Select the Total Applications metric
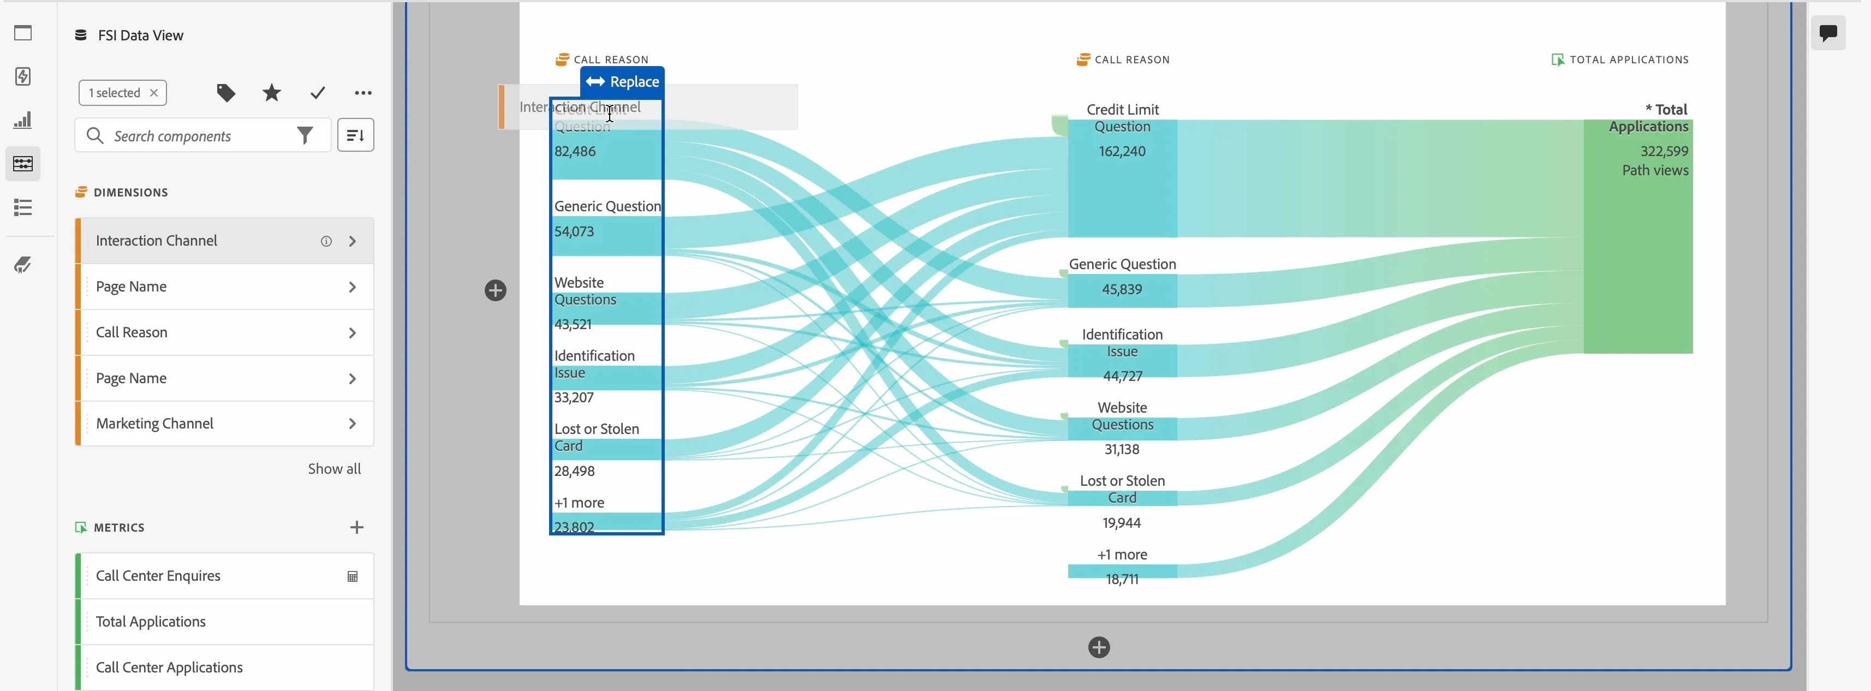The image size is (1871, 691). click(224, 622)
